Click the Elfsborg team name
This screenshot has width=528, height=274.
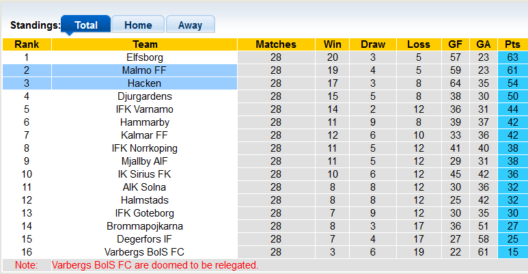pyautogui.click(x=144, y=57)
